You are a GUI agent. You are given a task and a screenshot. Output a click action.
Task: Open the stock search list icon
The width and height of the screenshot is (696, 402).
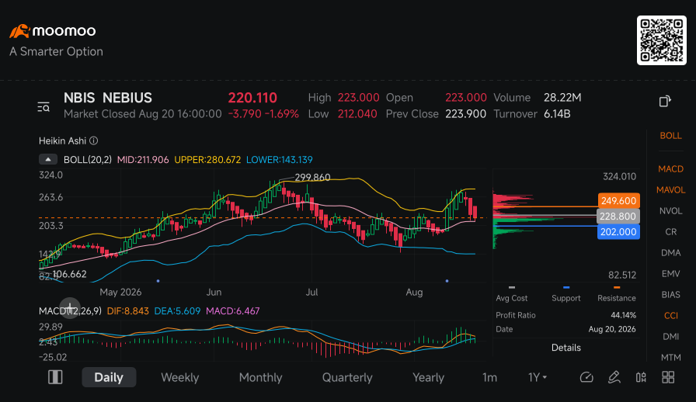(43, 107)
